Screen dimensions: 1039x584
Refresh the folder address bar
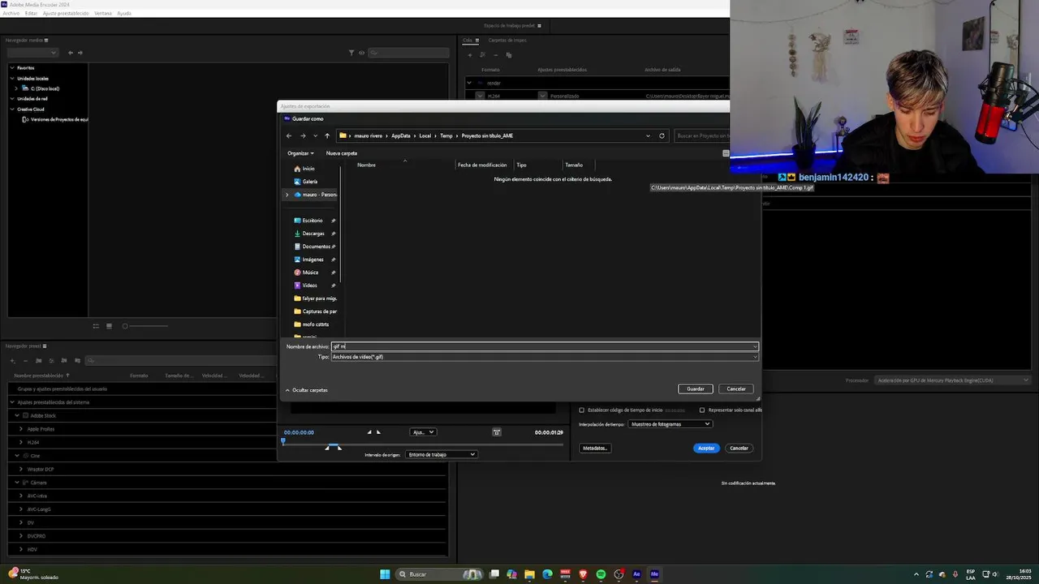(662, 135)
